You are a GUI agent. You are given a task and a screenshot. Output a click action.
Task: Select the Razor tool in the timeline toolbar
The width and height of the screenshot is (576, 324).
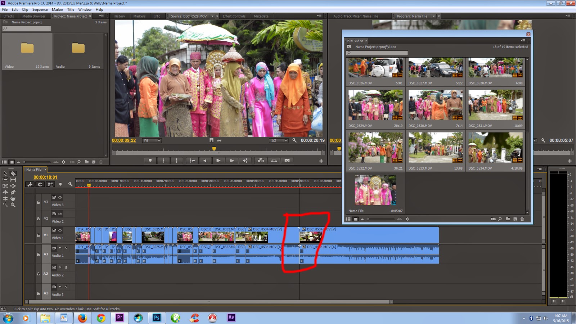tap(13, 174)
